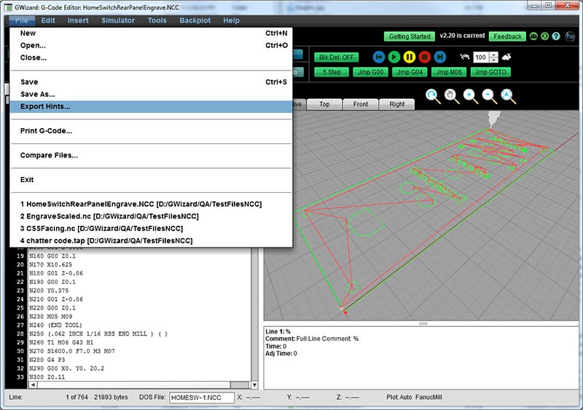The width and height of the screenshot is (583, 410).
Task: Open recent file 3 CSSFacing.nc
Action: [151, 228]
